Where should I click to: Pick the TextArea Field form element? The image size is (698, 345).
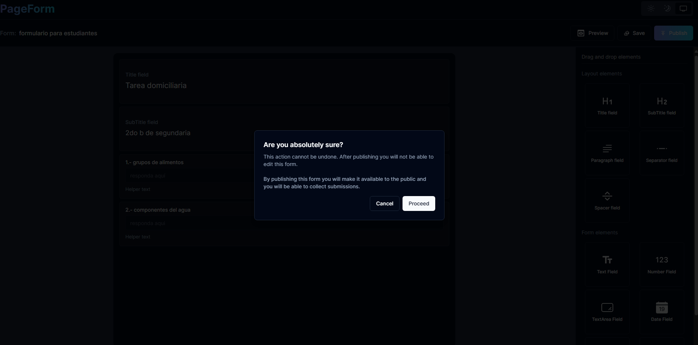[607, 312]
